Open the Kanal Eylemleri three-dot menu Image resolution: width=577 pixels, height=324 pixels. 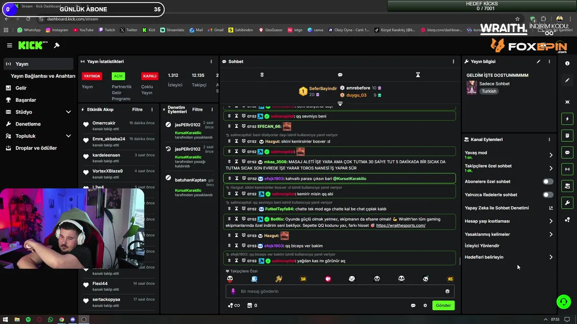point(549,139)
